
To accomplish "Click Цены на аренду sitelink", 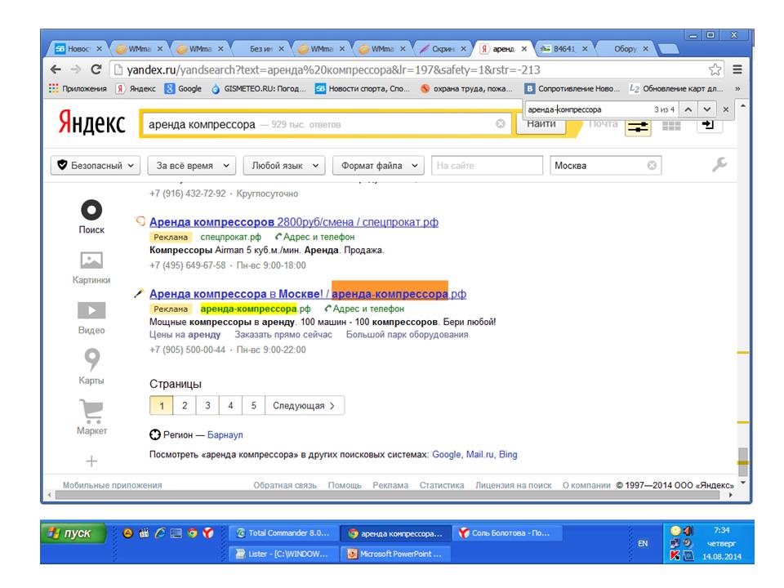I will point(185,335).
